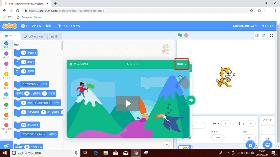The width and height of the screenshot is (280, 157).
Task: Select the 動き blocks category
Action: tap(6, 45)
